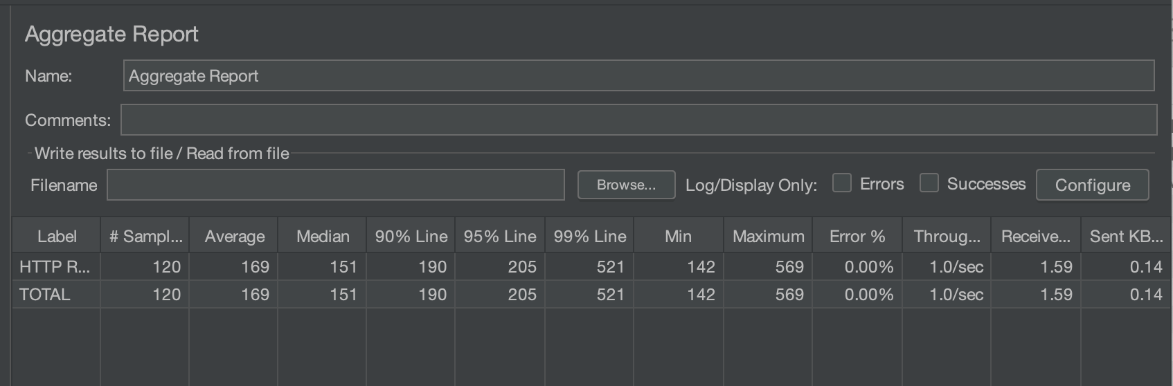Click the 99% Line column header
Viewport: 1173px width, 386px height.
[x=589, y=237]
